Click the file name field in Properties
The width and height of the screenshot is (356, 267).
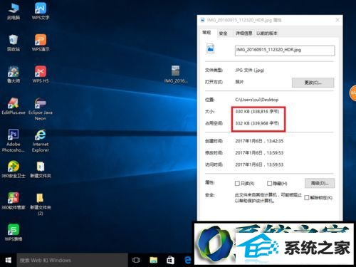pos(285,51)
